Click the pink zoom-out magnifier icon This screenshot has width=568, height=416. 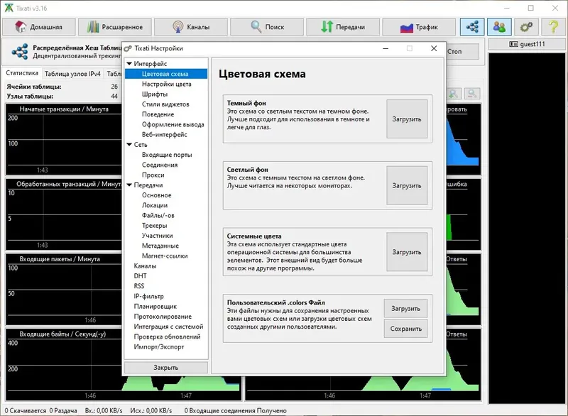coord(472,94)
